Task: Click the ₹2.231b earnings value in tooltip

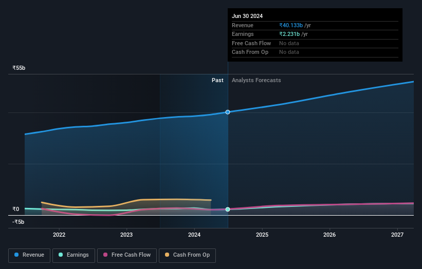Action: 289,34
